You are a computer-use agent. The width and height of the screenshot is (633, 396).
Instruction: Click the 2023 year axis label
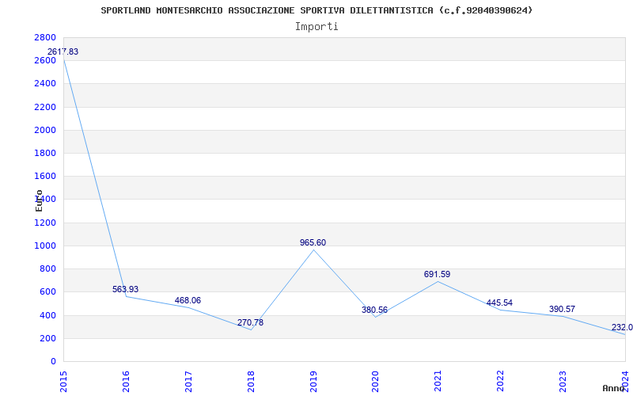(x=563, y=381)
